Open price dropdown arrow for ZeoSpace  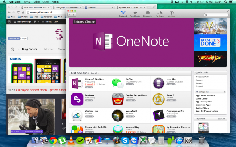click(91, 100)
